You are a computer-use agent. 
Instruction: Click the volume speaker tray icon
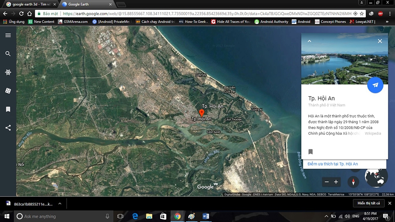pos(347,216)
